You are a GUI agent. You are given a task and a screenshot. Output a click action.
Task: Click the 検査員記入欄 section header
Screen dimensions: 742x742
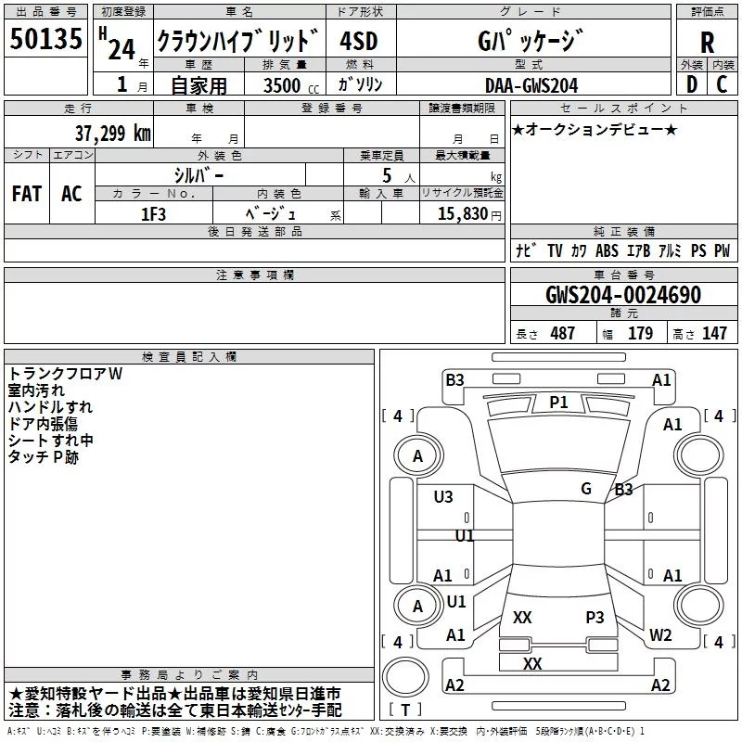tap(189, 357)
